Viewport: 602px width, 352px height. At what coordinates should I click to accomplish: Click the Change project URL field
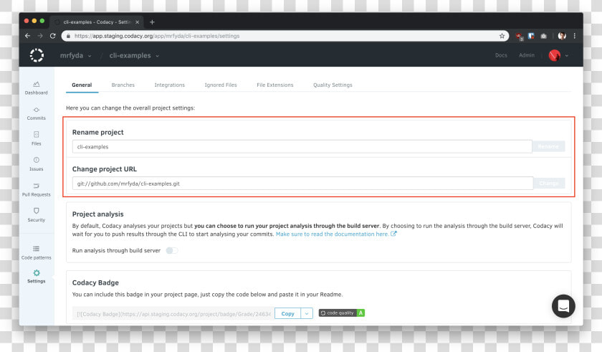tap(302, 183)
